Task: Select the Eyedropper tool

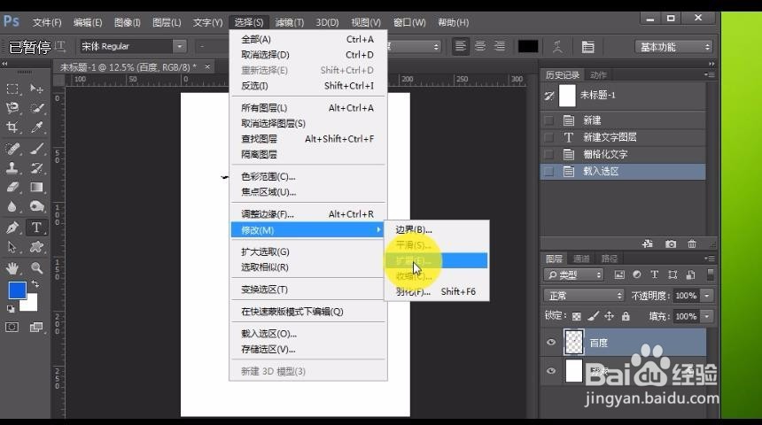Action: pos(36,127)
